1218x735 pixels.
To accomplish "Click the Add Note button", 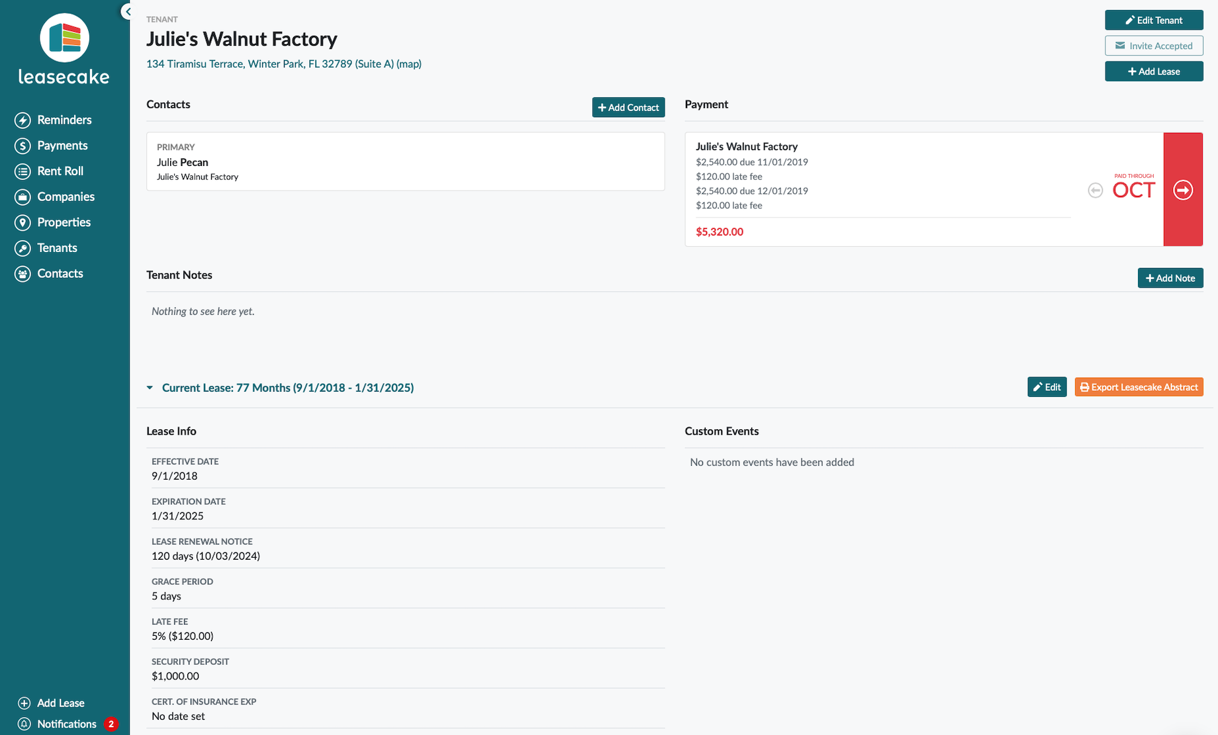I will pyautogui.click(x=1170, y=278).
